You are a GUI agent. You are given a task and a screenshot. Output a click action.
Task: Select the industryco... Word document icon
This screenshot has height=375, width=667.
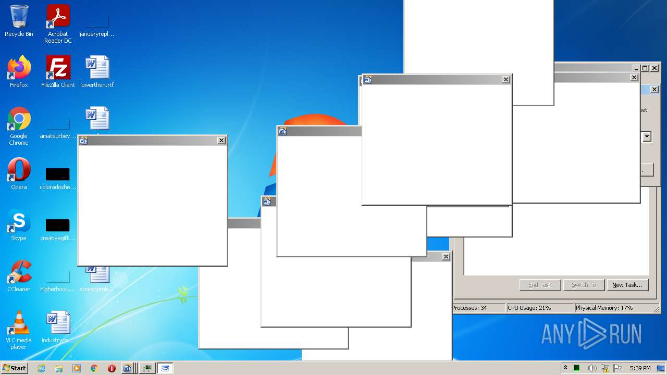(x=58, y=327)
